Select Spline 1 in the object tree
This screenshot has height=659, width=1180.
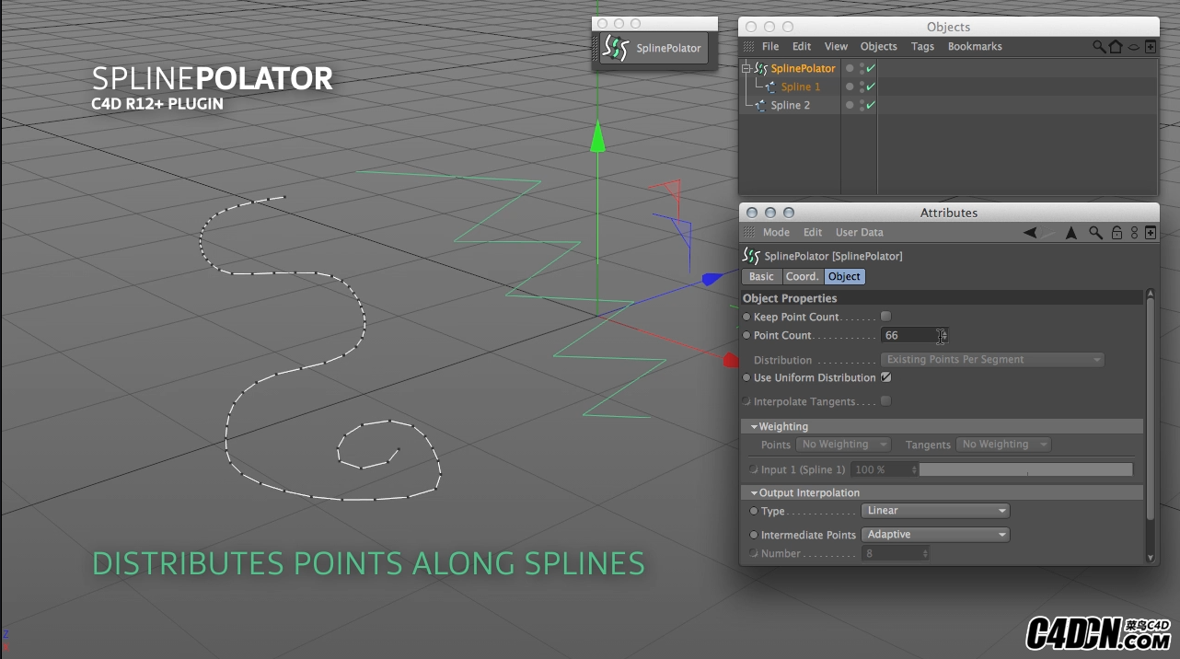pyautogui.click(x=801, y=87)
